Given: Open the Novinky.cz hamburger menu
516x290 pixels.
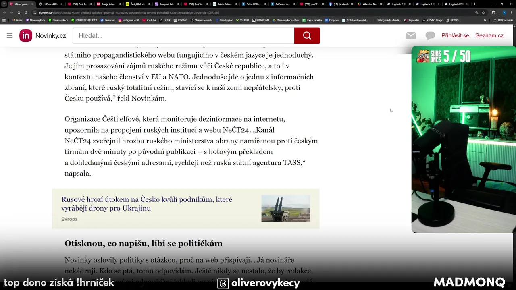Looking at the screenshot, I should (x=10, y=35).
